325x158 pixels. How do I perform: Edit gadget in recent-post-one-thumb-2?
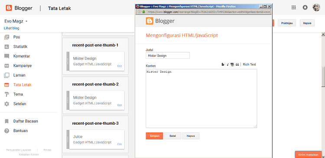coord(120,105)
